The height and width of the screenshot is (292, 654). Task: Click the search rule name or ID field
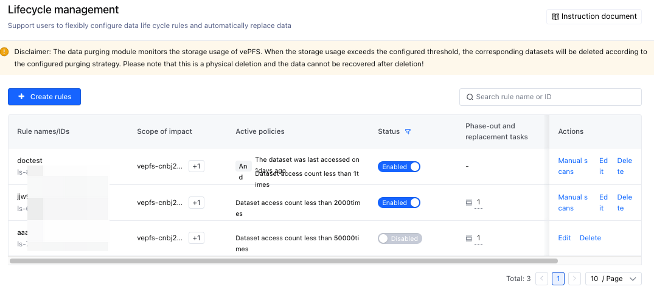coord(551,97)
